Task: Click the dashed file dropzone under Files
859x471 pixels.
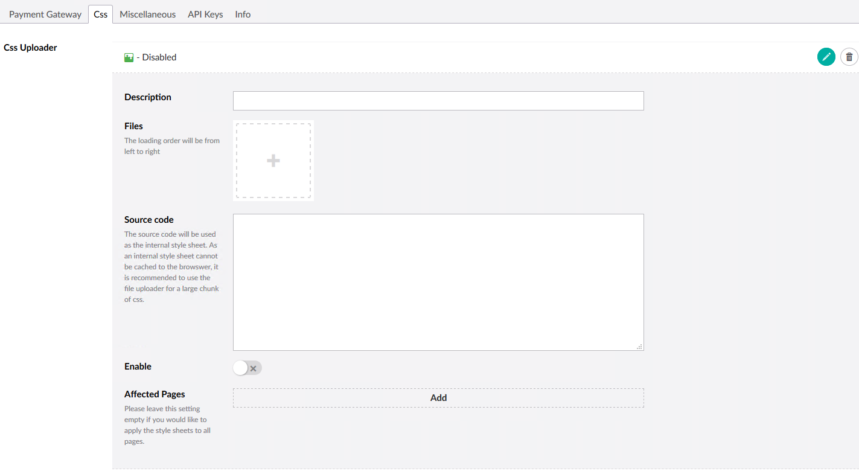Action: click(x=273, y=160)
